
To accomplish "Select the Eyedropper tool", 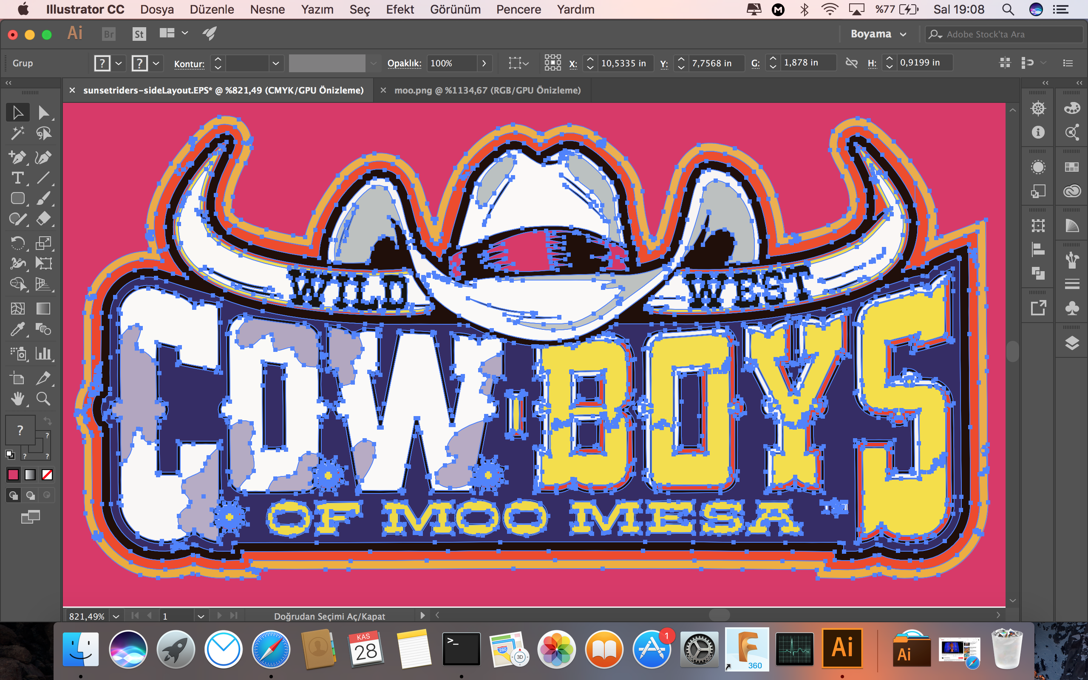I will (18, 329).
